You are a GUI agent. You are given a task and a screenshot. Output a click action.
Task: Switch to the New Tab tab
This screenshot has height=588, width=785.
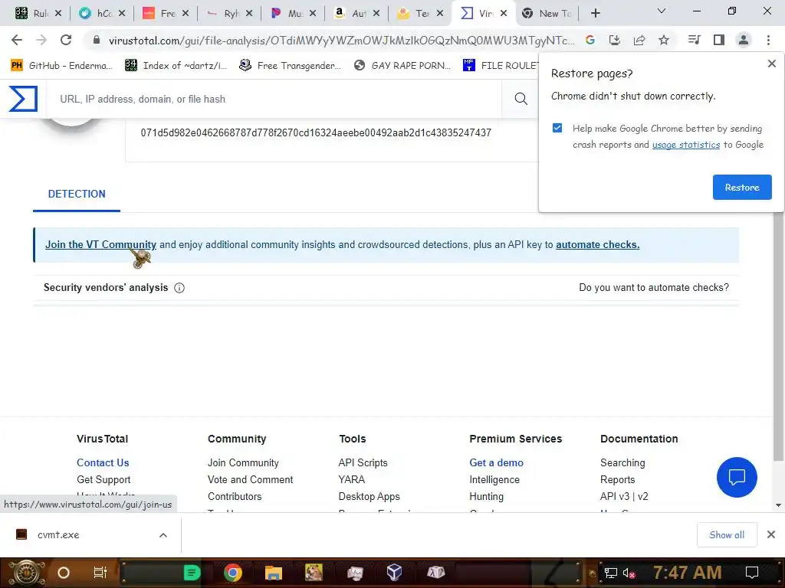point(548,14)
